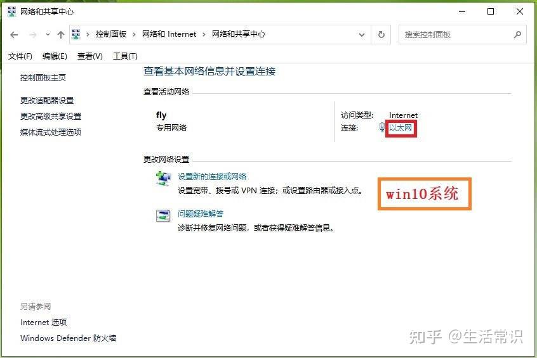Click the address bar network icon
The height and width of the screenshot is (358, 537).
pos(76,34)
